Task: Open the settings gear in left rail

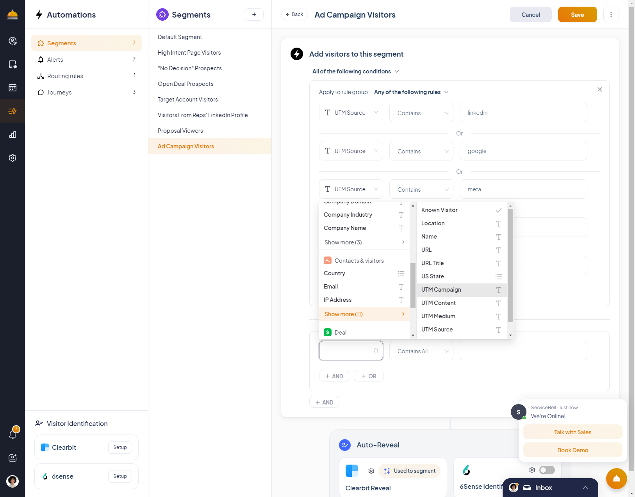Action: 12,158
